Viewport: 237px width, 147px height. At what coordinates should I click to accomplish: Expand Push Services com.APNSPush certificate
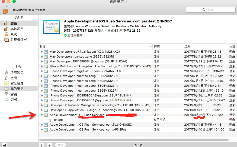click(42, 129)
